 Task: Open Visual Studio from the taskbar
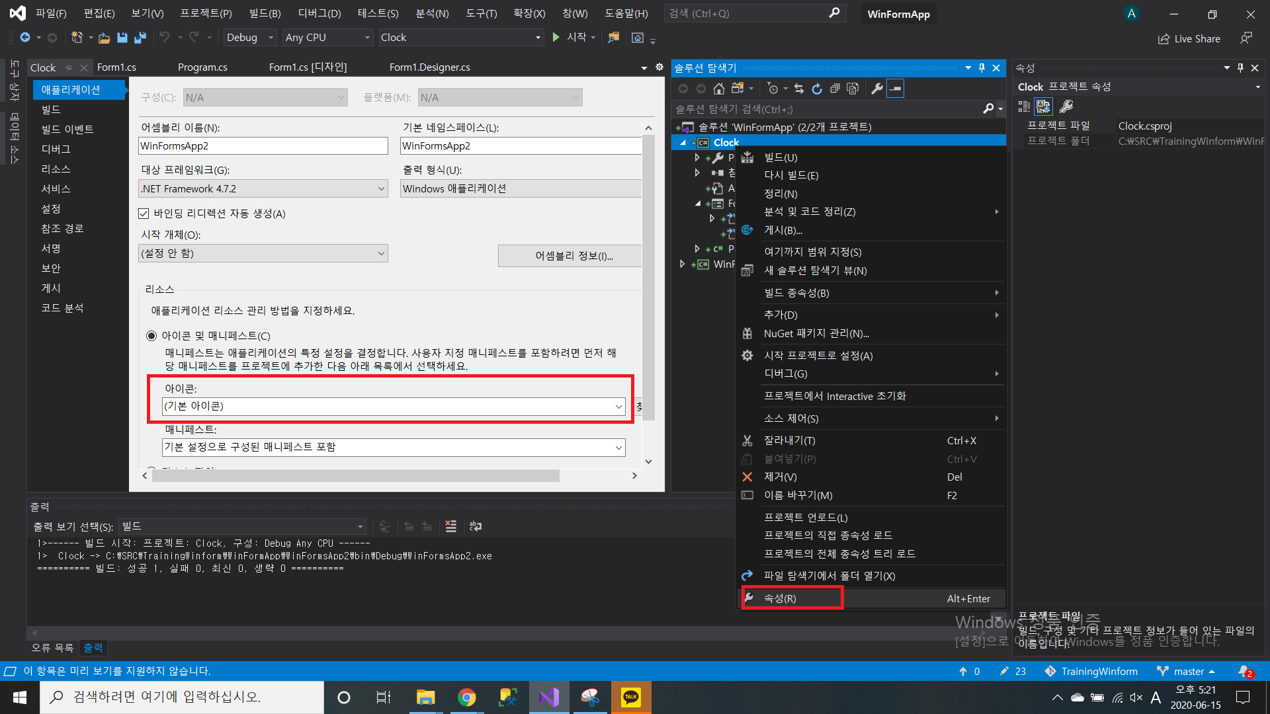tap(549, 697)
